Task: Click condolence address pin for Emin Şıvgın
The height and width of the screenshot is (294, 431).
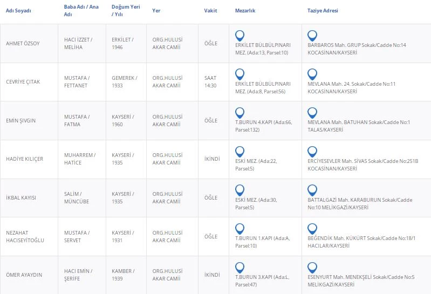Action: click(312, 113)
